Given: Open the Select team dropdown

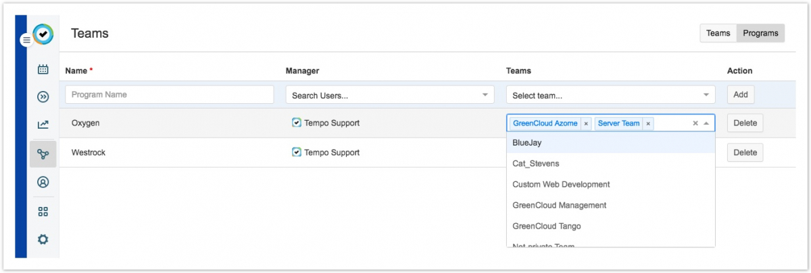Looking at the screenshot, I should pyautogui.click(x=706, y=95).
